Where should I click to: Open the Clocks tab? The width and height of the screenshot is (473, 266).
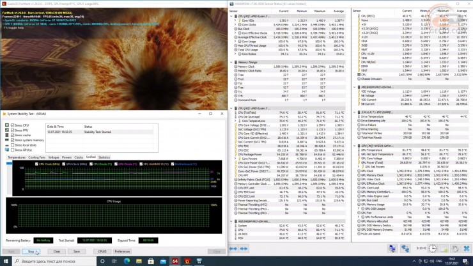tap(79, 157)
